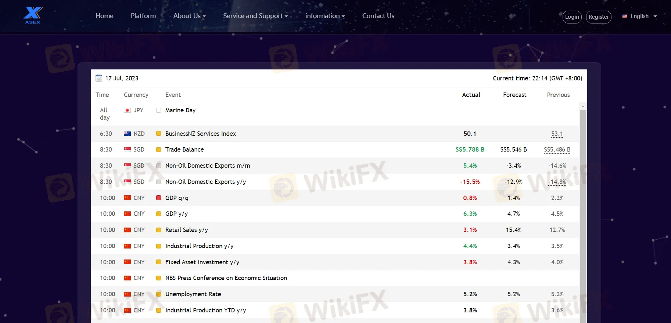671x323 pixels.
Task: Click Singapore flag in Trade Balance row
Action: 127,150
